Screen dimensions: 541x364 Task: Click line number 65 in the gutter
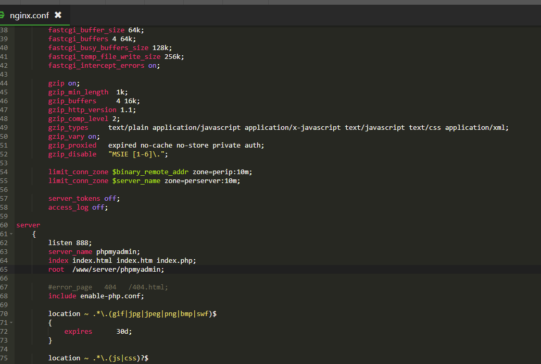pos(4,270)
